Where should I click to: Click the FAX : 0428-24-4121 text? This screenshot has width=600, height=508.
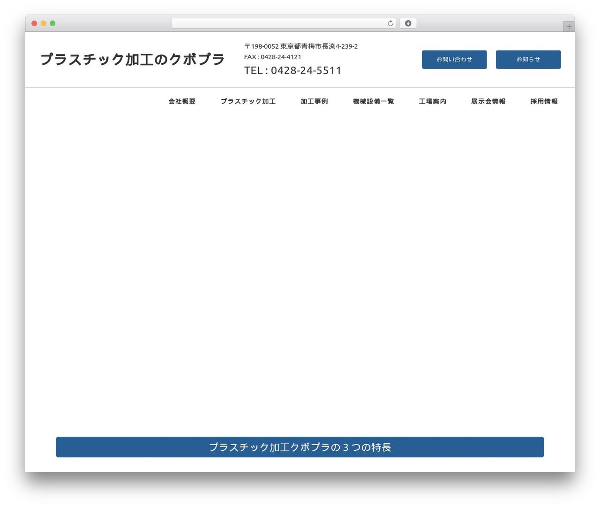pyautogui.click(x=273, y=57)
